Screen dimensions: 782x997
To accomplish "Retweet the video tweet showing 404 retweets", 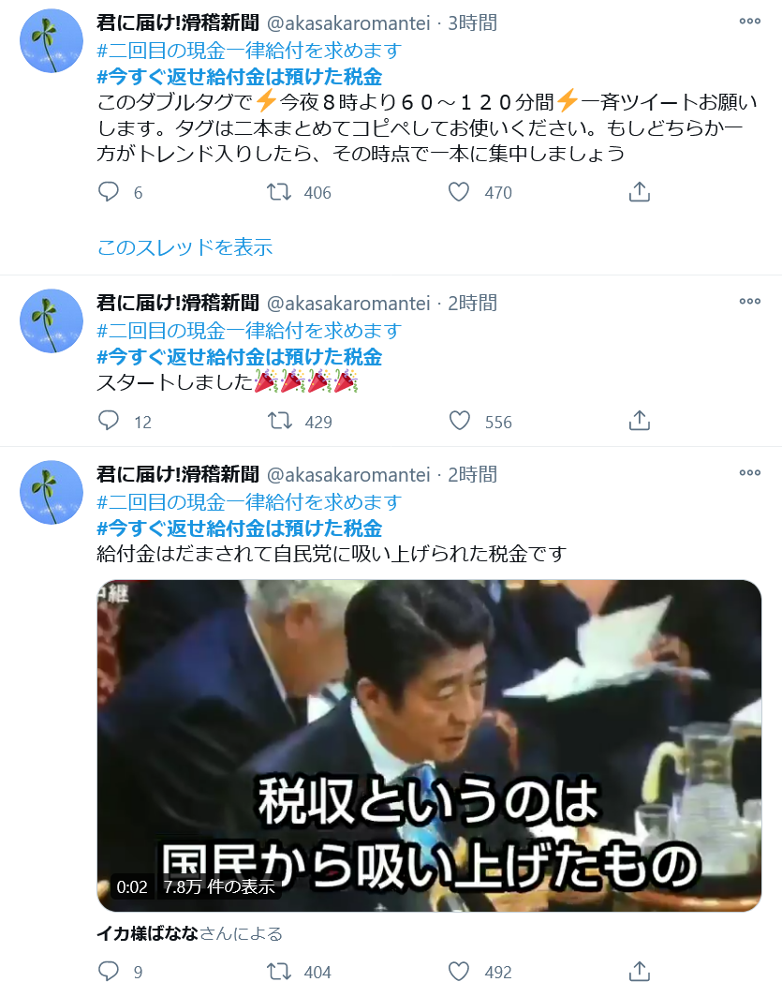I will pos(279,971).
